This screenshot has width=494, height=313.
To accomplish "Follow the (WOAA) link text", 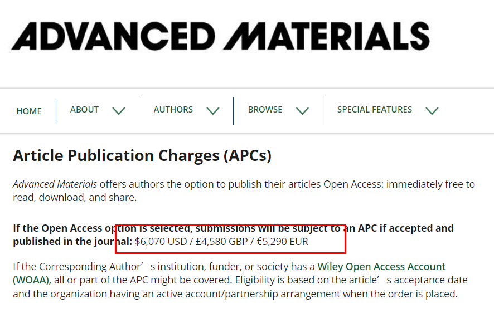I will [x=32, y=280].
